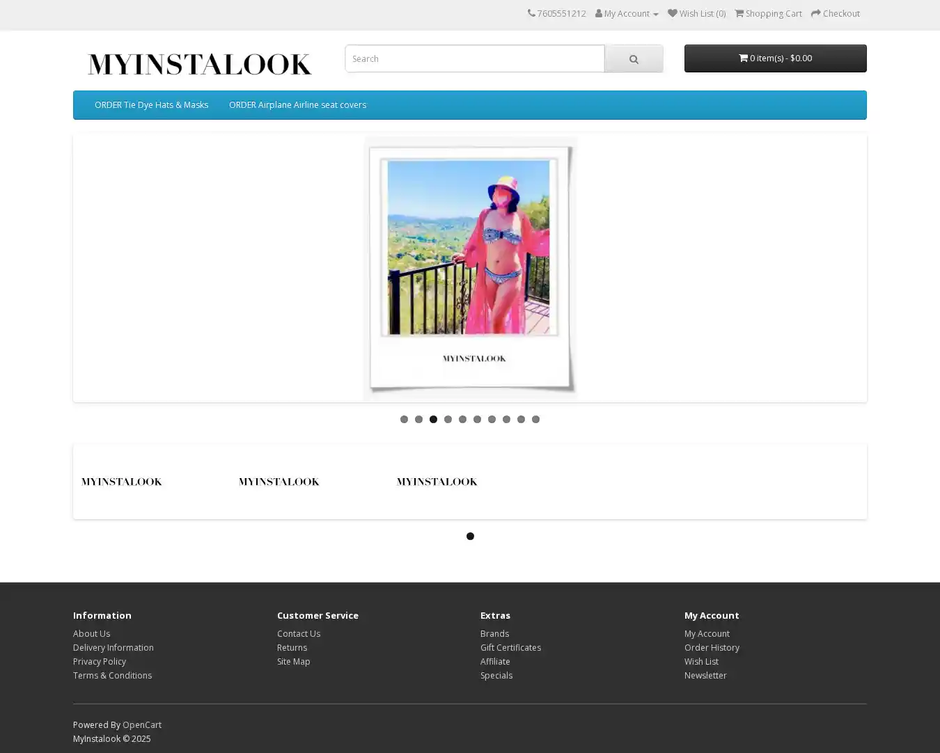Click into the Search input field

click(474, 58)
